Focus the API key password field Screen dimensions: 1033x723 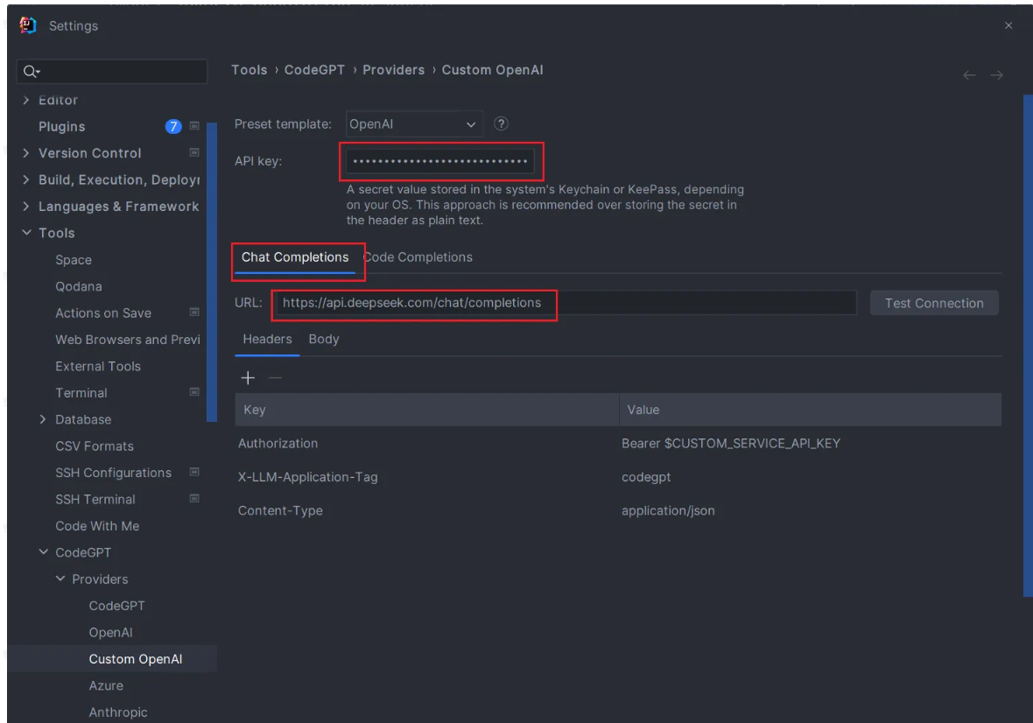[439, 161]
